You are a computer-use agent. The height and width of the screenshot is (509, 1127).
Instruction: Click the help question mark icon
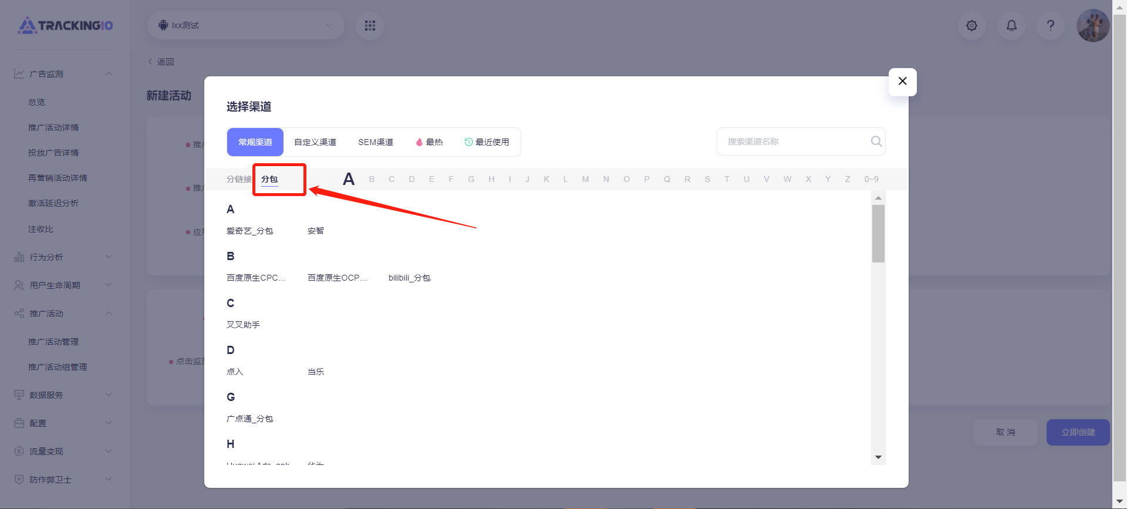(1050, 26)
